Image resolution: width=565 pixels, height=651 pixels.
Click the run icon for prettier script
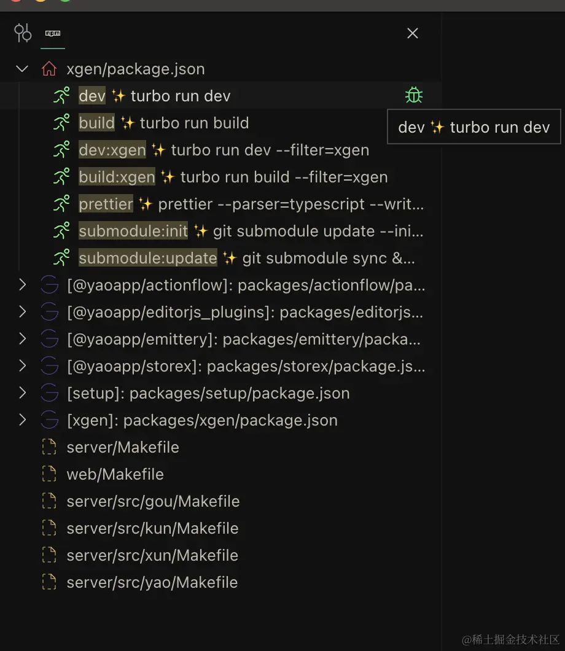61,204
